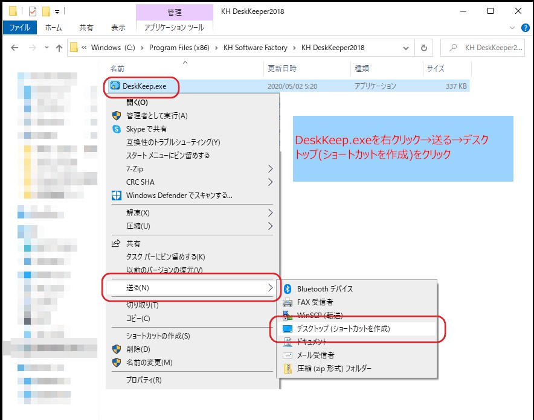
Task: Click the Windows Defender shield icon
Action: click(x=117, y=195)
